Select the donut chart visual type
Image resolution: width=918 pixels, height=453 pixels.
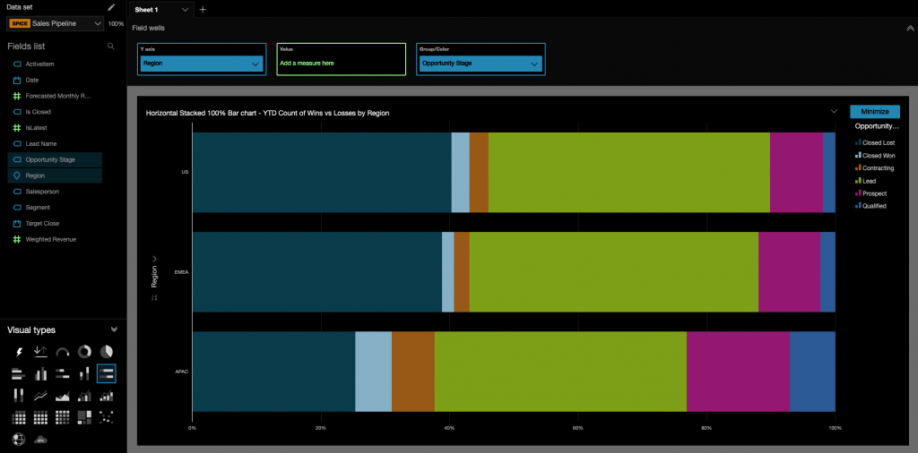pos(84,352)
